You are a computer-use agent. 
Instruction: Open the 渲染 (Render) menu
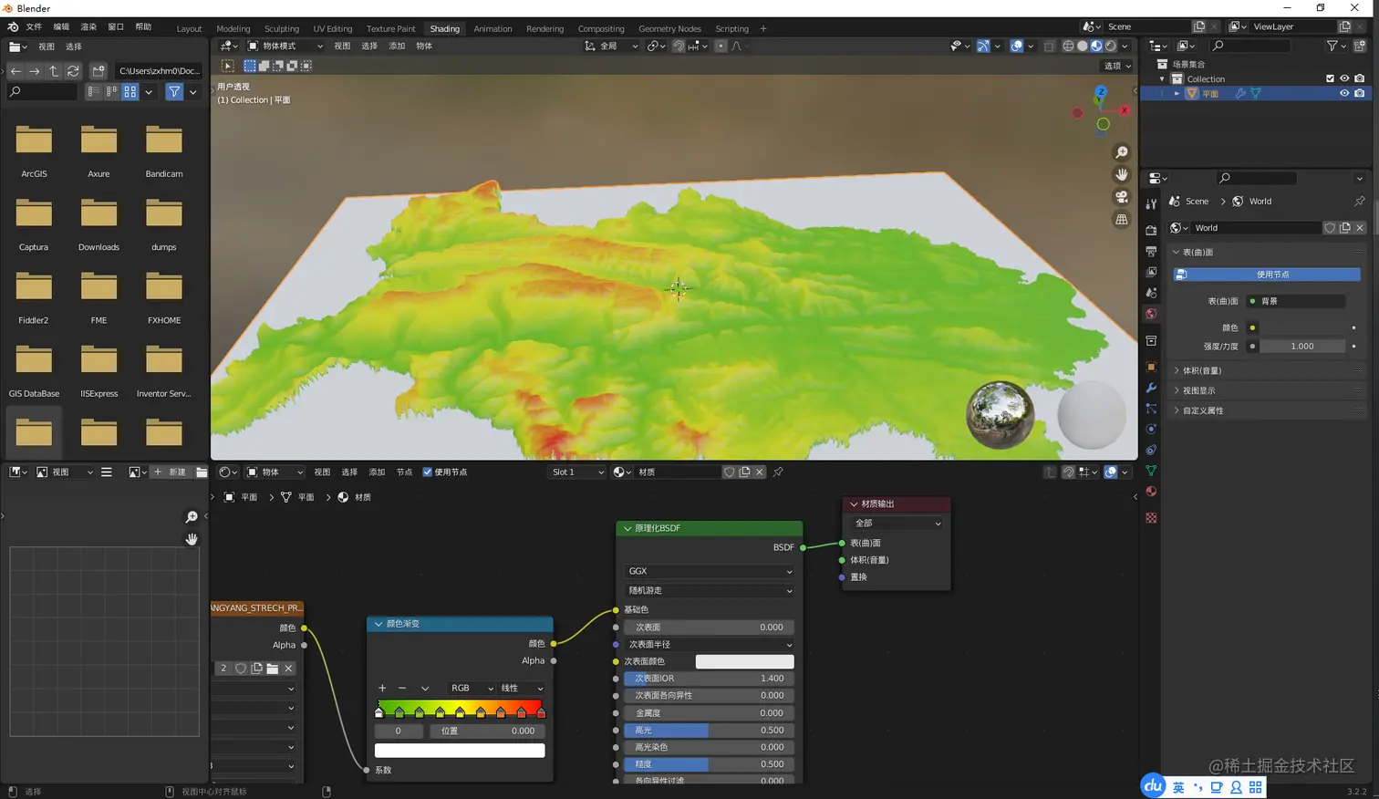tap(88, 26)
